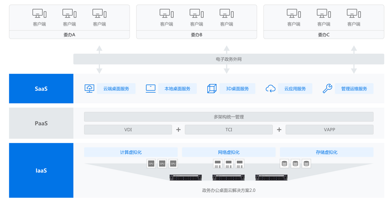Select the gray PaaS layer block

coord(41,123)
